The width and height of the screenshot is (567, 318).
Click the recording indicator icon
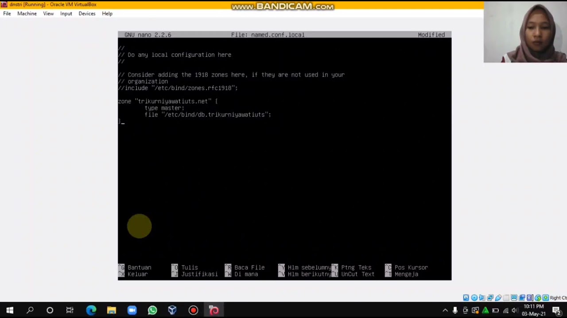(522, 298)
